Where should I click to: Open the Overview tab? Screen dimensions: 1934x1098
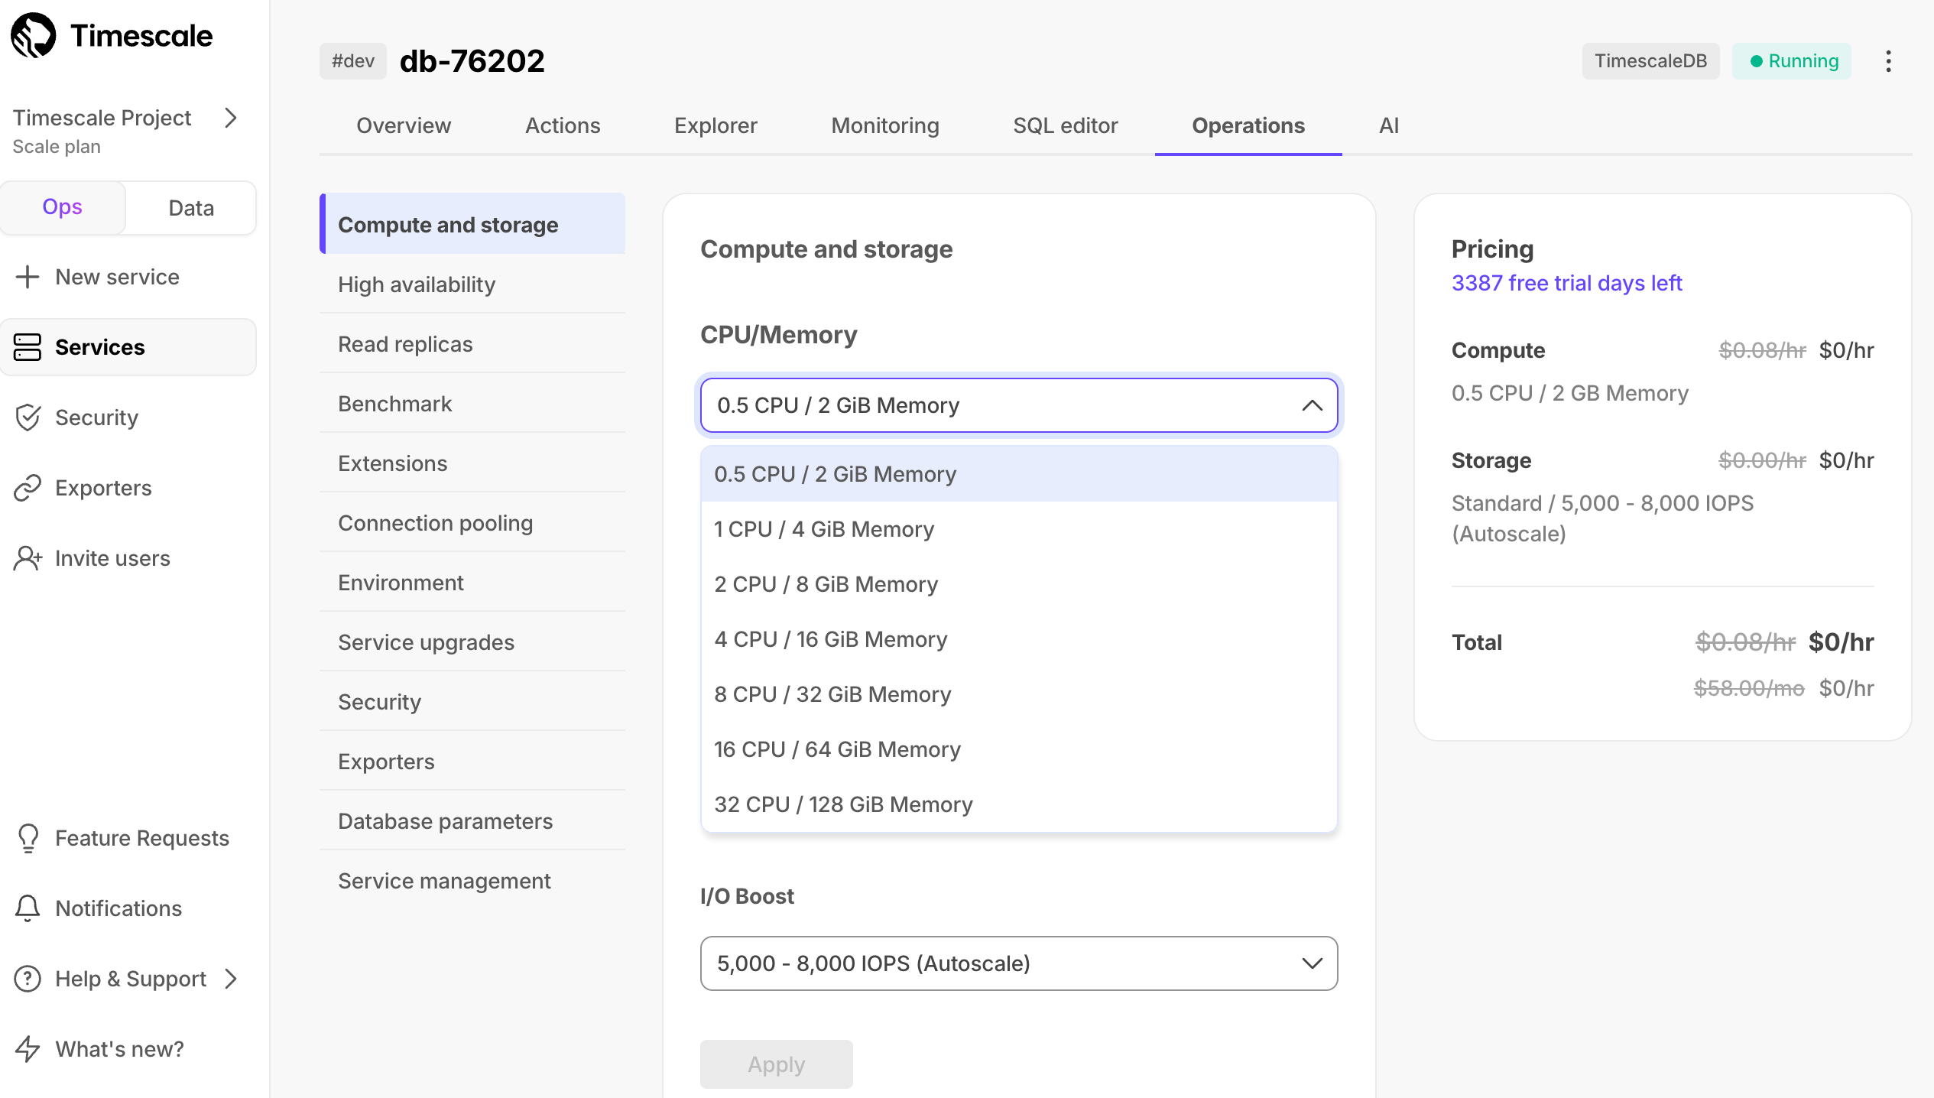(x=404, y=125)
